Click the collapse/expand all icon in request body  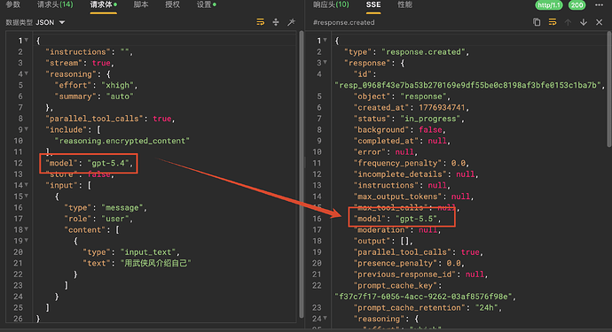tap(276, 22)
